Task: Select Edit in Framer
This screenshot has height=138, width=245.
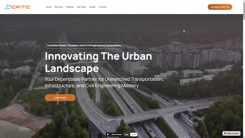Action: click(x=117, y=135)
